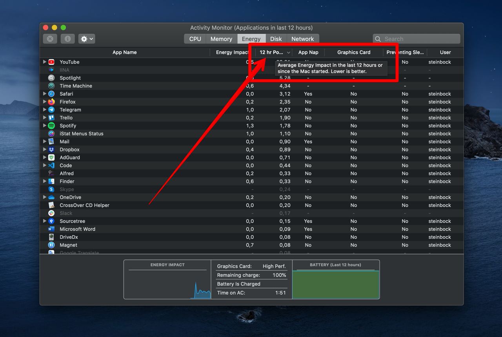Expand the OneDrive process row
The image size is (502, 337).
(45, 197)
